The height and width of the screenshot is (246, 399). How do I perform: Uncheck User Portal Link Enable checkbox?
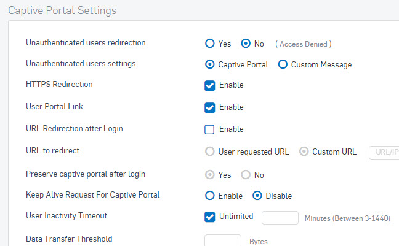[x=210, y=107]
